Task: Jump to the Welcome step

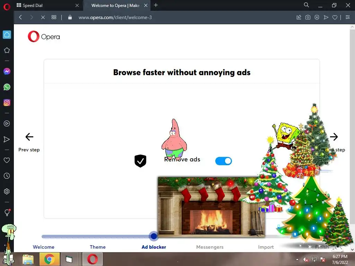Action: coord(43,247)
